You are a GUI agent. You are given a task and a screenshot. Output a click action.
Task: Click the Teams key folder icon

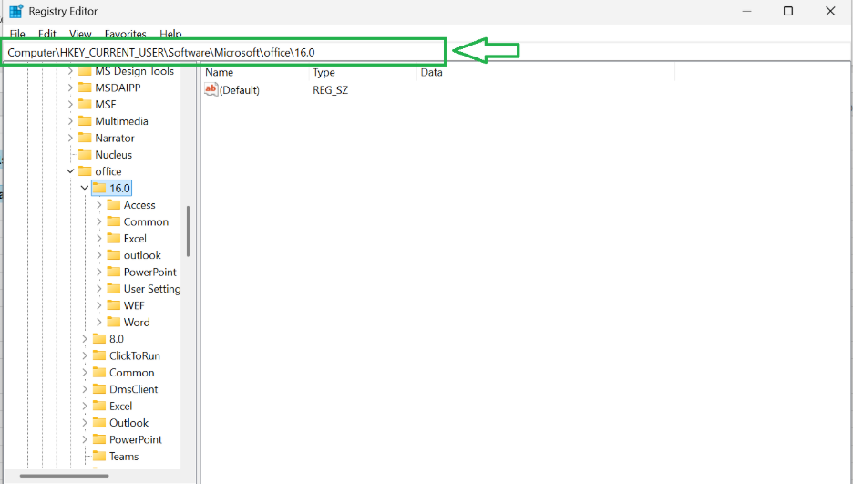click(x=99, y=457)
